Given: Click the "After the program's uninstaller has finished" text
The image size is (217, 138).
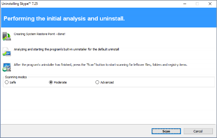Looking at the screenshot, I should tap(100, 65).
